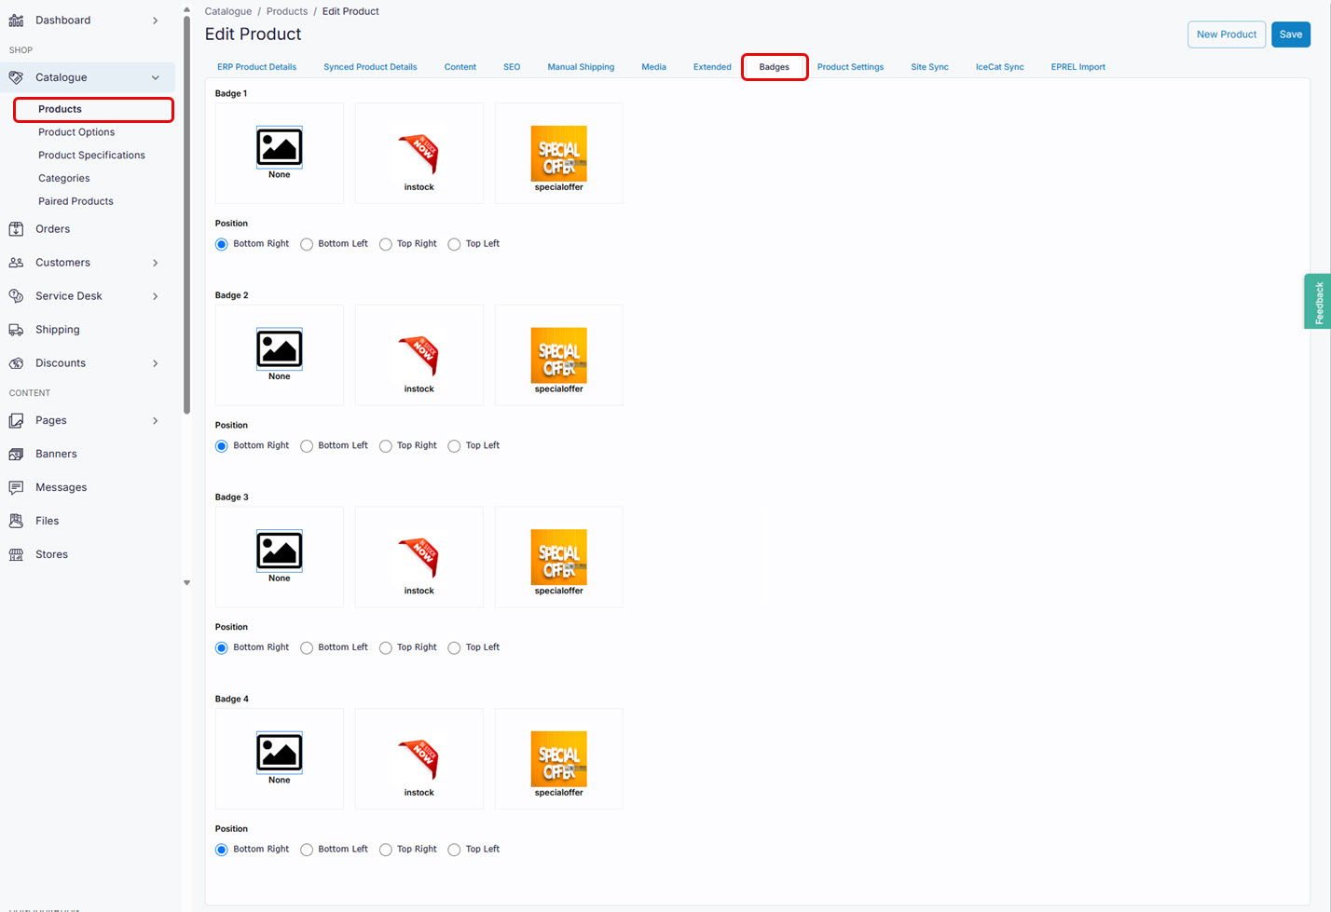The height and width of the screenshot is (912, 1331).
Task: Select the specialoffer badge for Badge 1
Action: [x=558, y=153]
